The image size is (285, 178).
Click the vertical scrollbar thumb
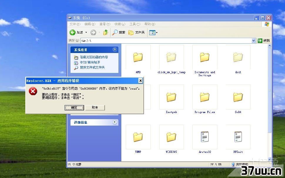269,90
